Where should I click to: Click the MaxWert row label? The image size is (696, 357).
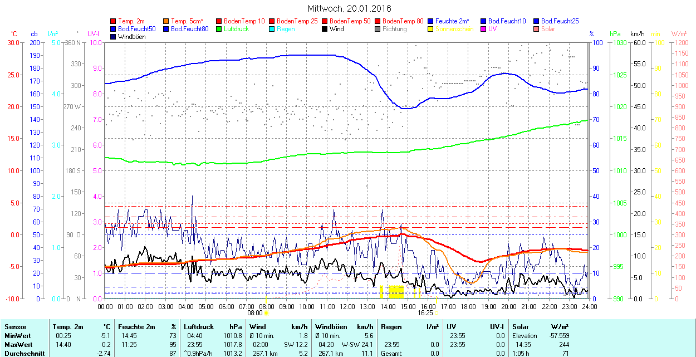[x=18, y=345]
